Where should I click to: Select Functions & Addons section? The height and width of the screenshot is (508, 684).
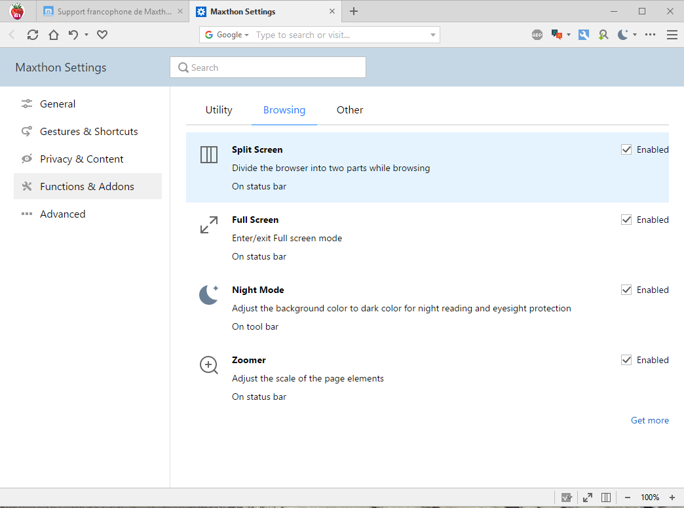[88, 186]
